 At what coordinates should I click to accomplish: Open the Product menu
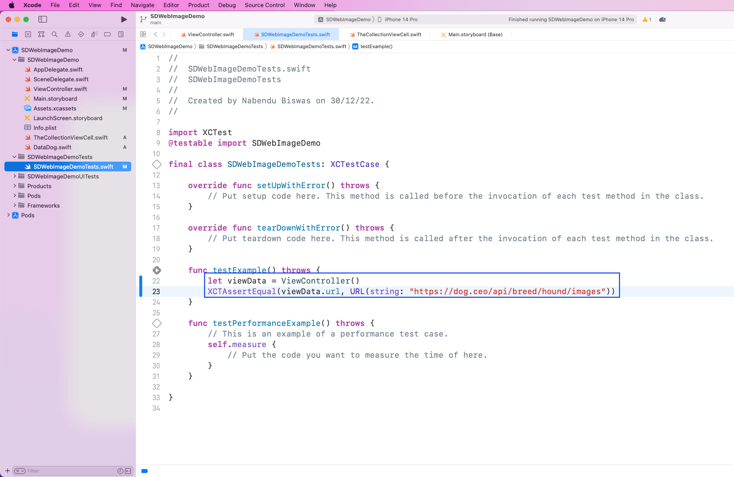(198, 5)
